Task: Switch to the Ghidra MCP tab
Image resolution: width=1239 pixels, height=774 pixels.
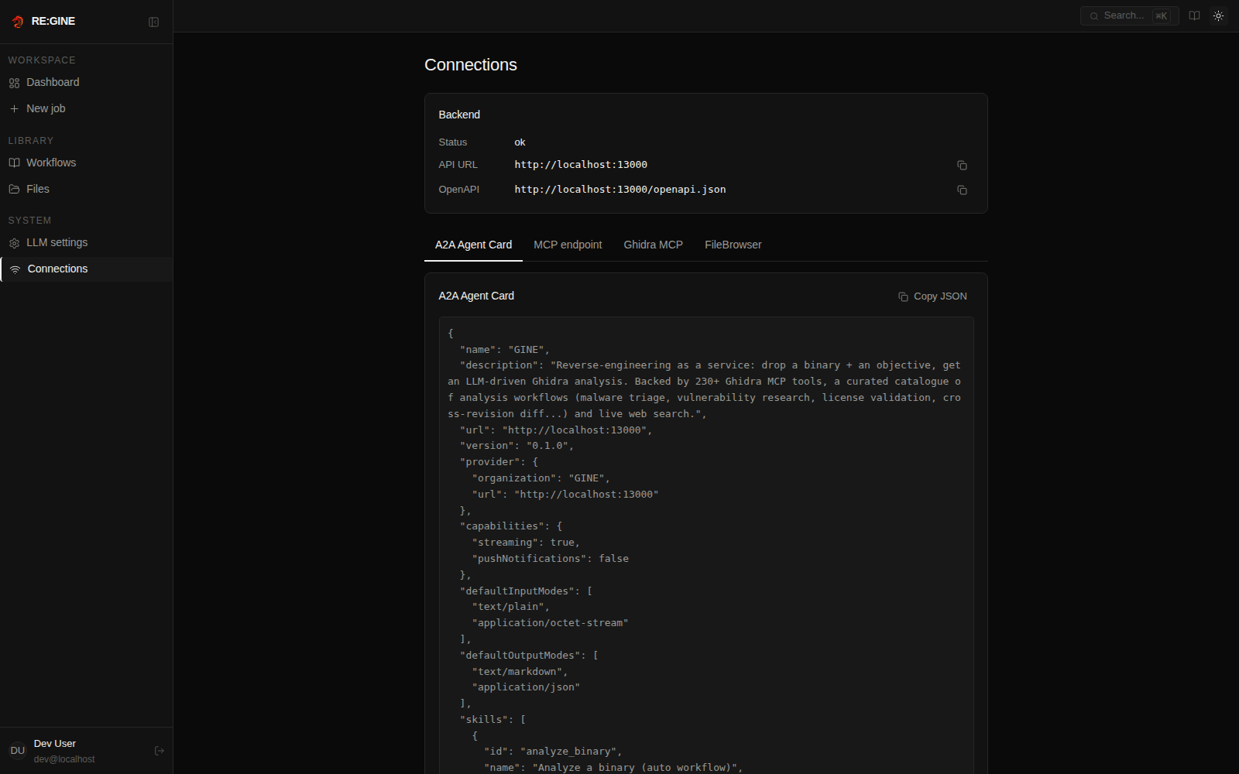Action: (653, 245)
